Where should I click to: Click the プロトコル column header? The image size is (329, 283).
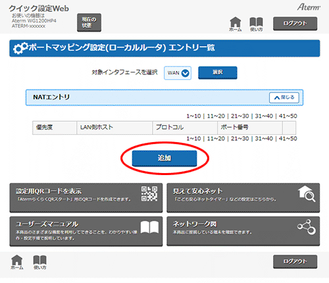pos(185,128)
